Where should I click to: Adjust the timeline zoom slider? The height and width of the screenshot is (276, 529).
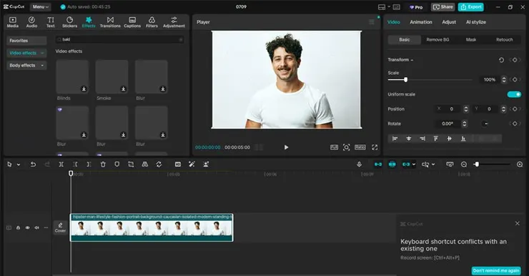click(x=477, y=164)
